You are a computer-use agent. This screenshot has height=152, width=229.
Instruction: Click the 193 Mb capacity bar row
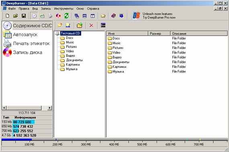point(27,122)
